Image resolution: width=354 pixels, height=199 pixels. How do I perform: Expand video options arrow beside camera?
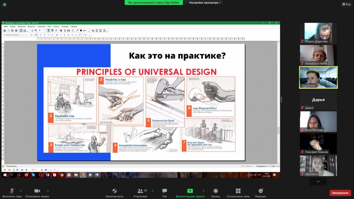[48, 191]
